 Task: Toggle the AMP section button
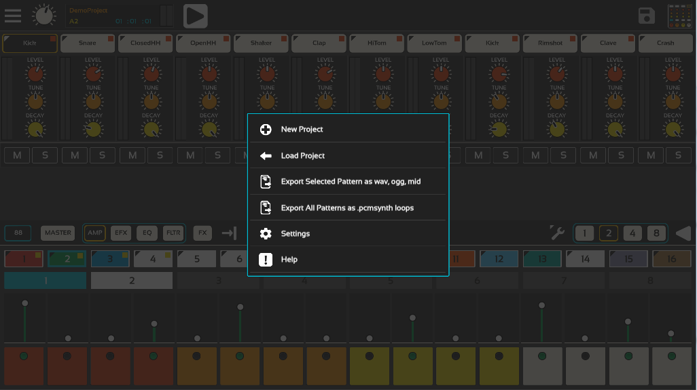click(x=94, y=233)
